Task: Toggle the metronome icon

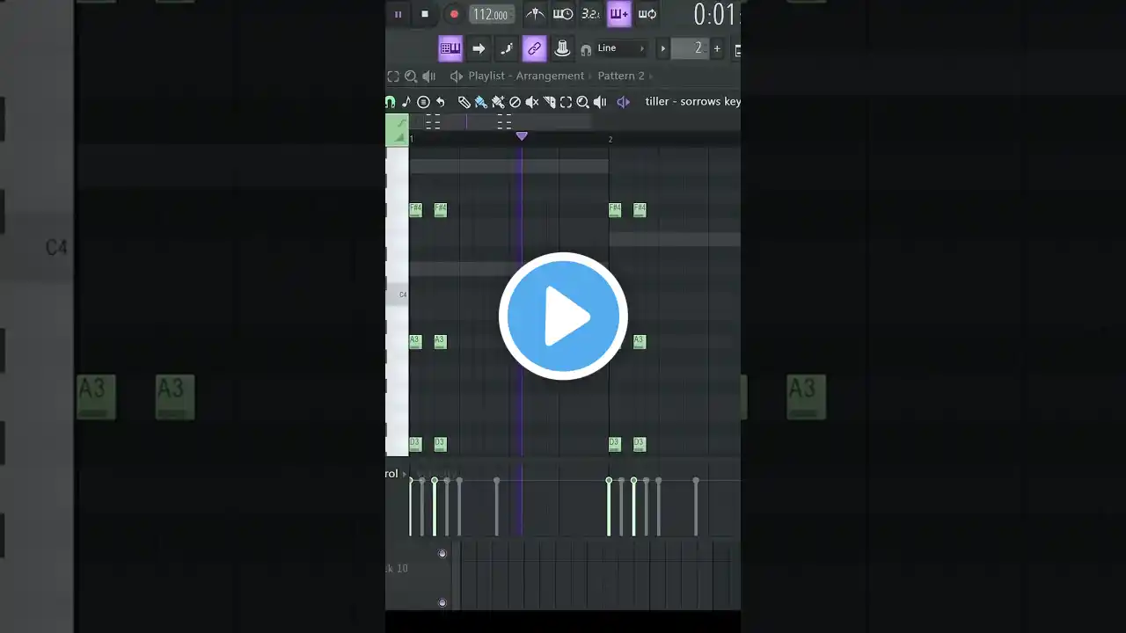Action: (535, 14)
